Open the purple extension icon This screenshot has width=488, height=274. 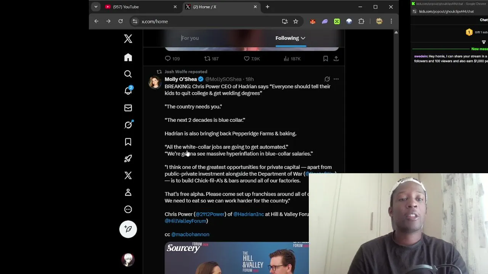tap(325, 22)
